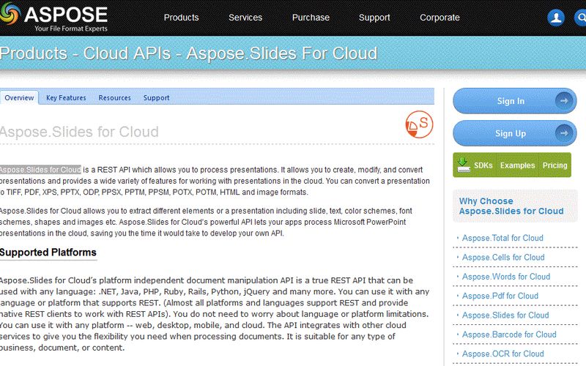Screen dimensions: 586x366
Task: Click the ASPOSE wordmark in header
Action: click(x=66, y=14)
